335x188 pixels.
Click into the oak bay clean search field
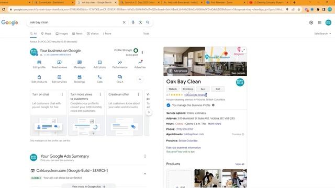[75, 22]
